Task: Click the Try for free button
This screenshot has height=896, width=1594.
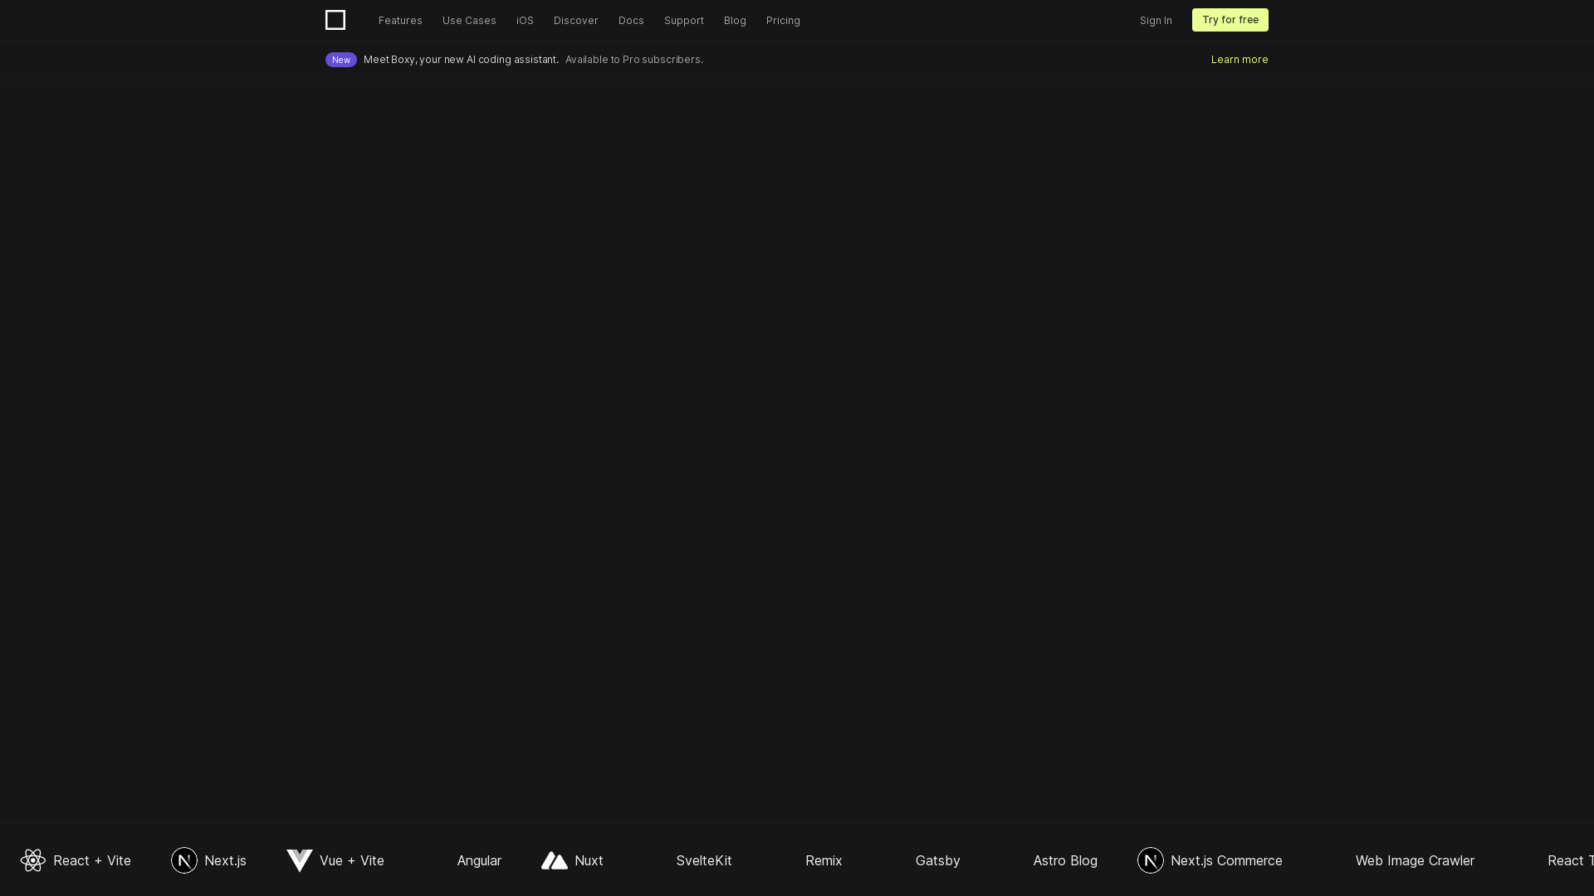Action: click(1230, 20)
